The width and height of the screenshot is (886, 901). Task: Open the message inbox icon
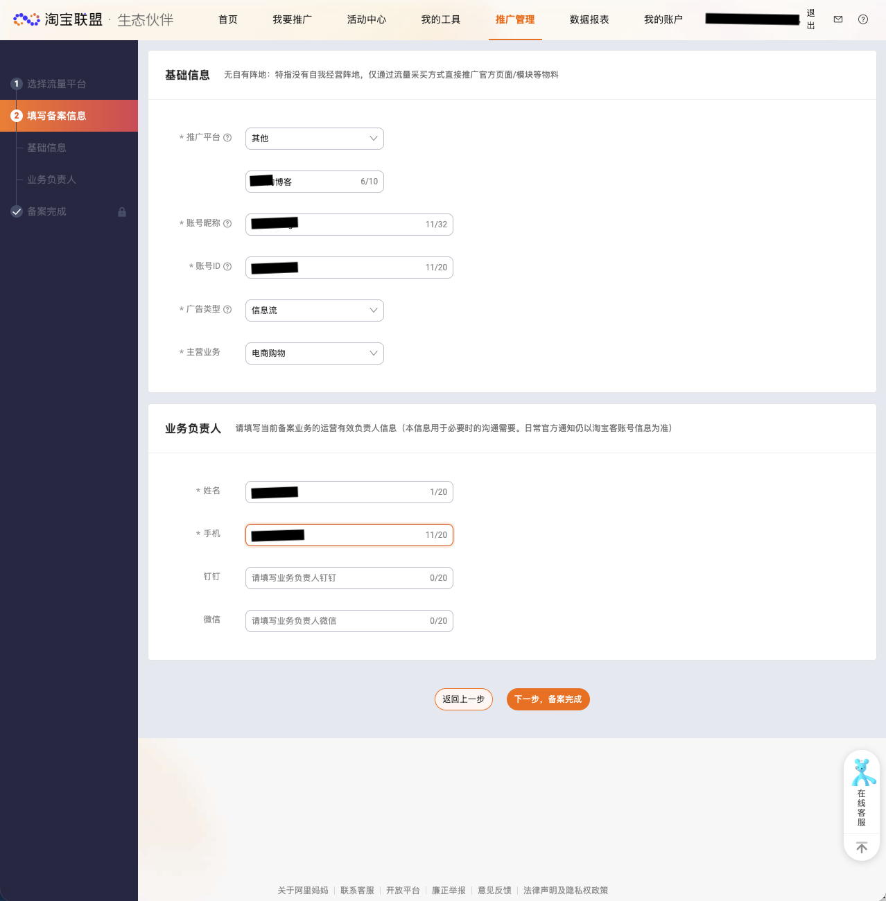click(x=837, y=19)
